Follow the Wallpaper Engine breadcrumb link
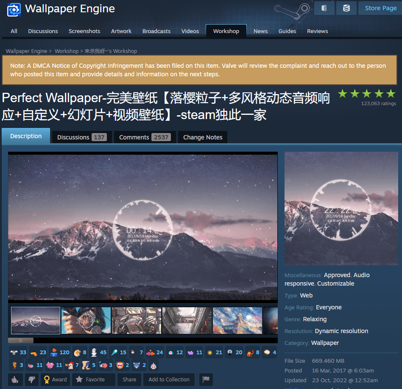The image size is (402, 389). [26, 51]
